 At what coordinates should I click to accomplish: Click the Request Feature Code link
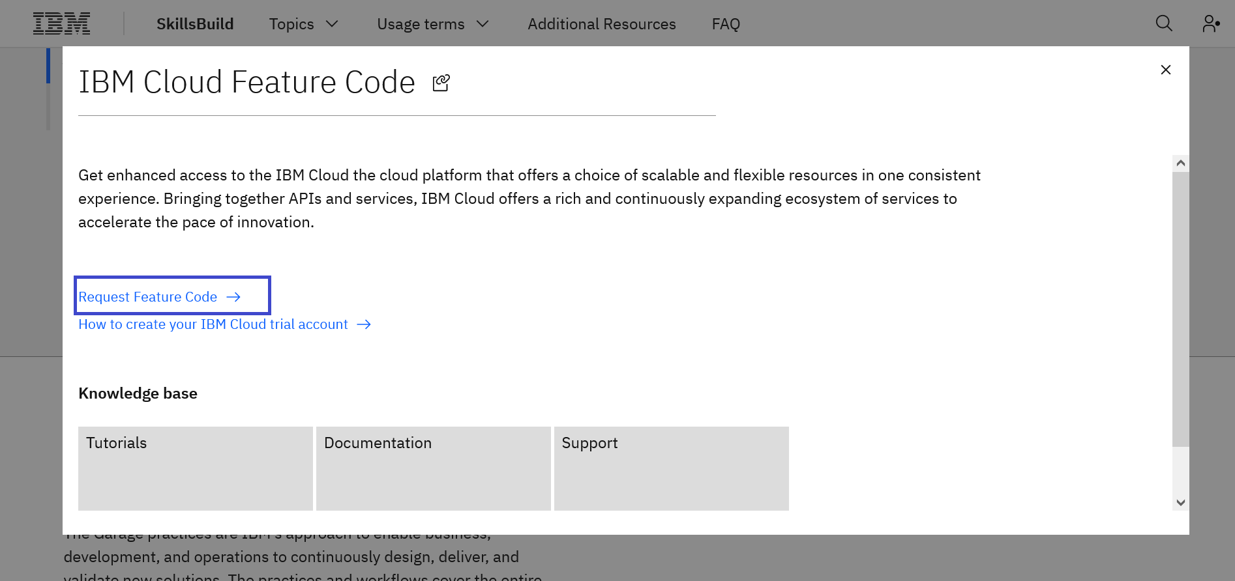(160, 297)
